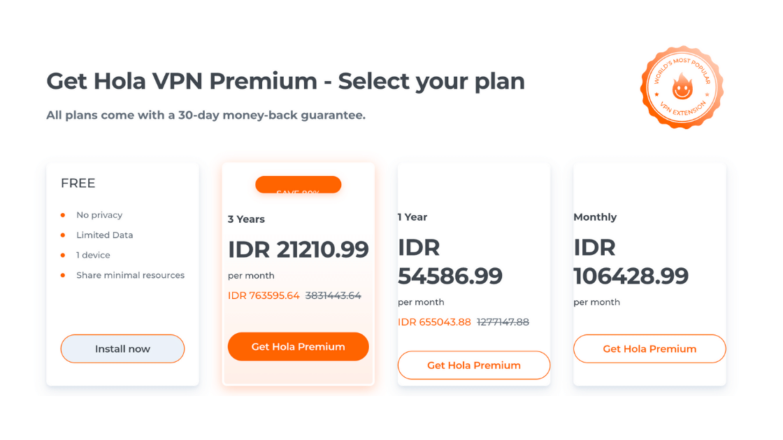Click the orange bullet beside No privacy

(x=63, y=216)
